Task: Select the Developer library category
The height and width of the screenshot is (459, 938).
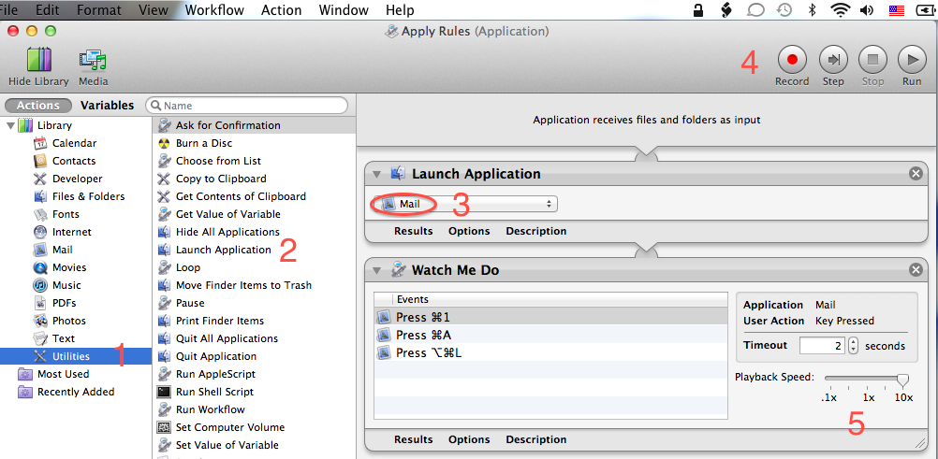Action: click(77, 179)
